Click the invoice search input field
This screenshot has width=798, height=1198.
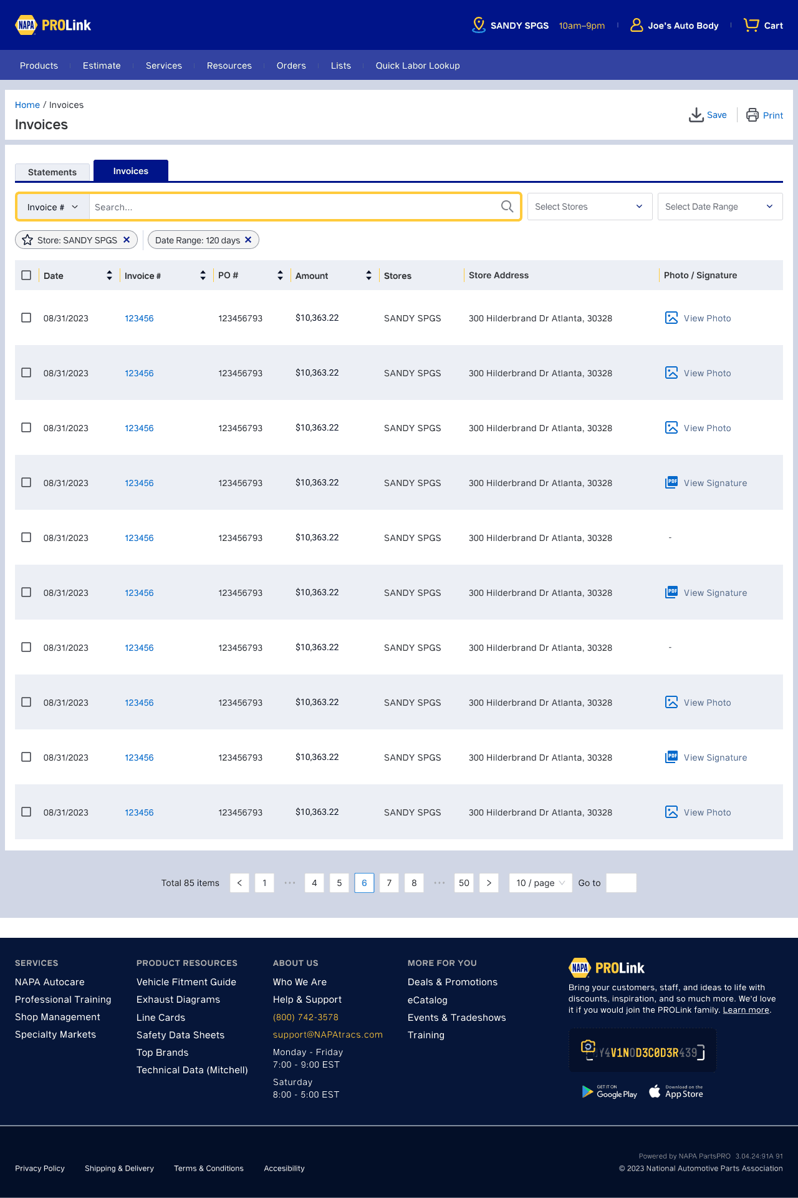[x=294, y=207]
